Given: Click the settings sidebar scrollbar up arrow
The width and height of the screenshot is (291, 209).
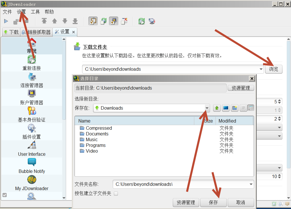Looking at the screenshot, I should click(x=64, y=39).
